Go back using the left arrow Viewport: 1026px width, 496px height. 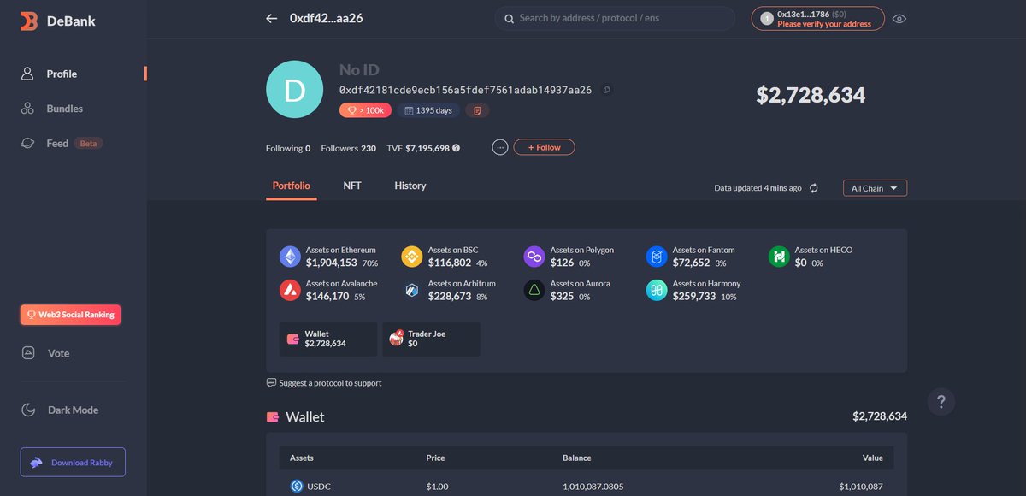click(272, 18)
